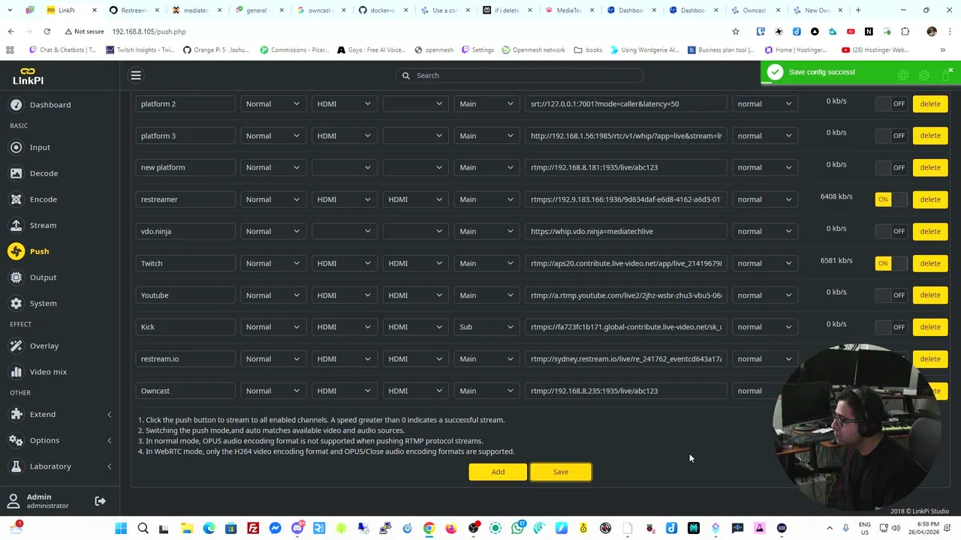Open the Decode section icon
Image resolution: width=961 pixels, height=540 pixels.
[16, 173]
